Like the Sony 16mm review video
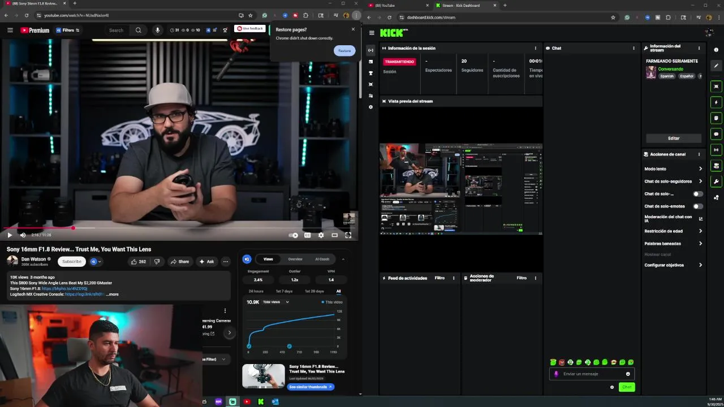 [138, 262]
